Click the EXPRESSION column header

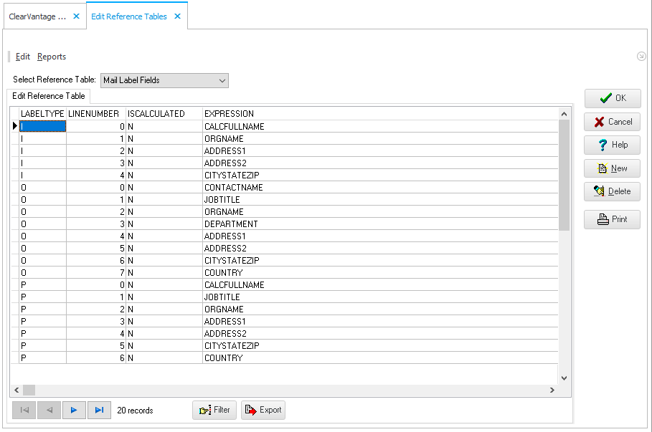coord(380,114)
